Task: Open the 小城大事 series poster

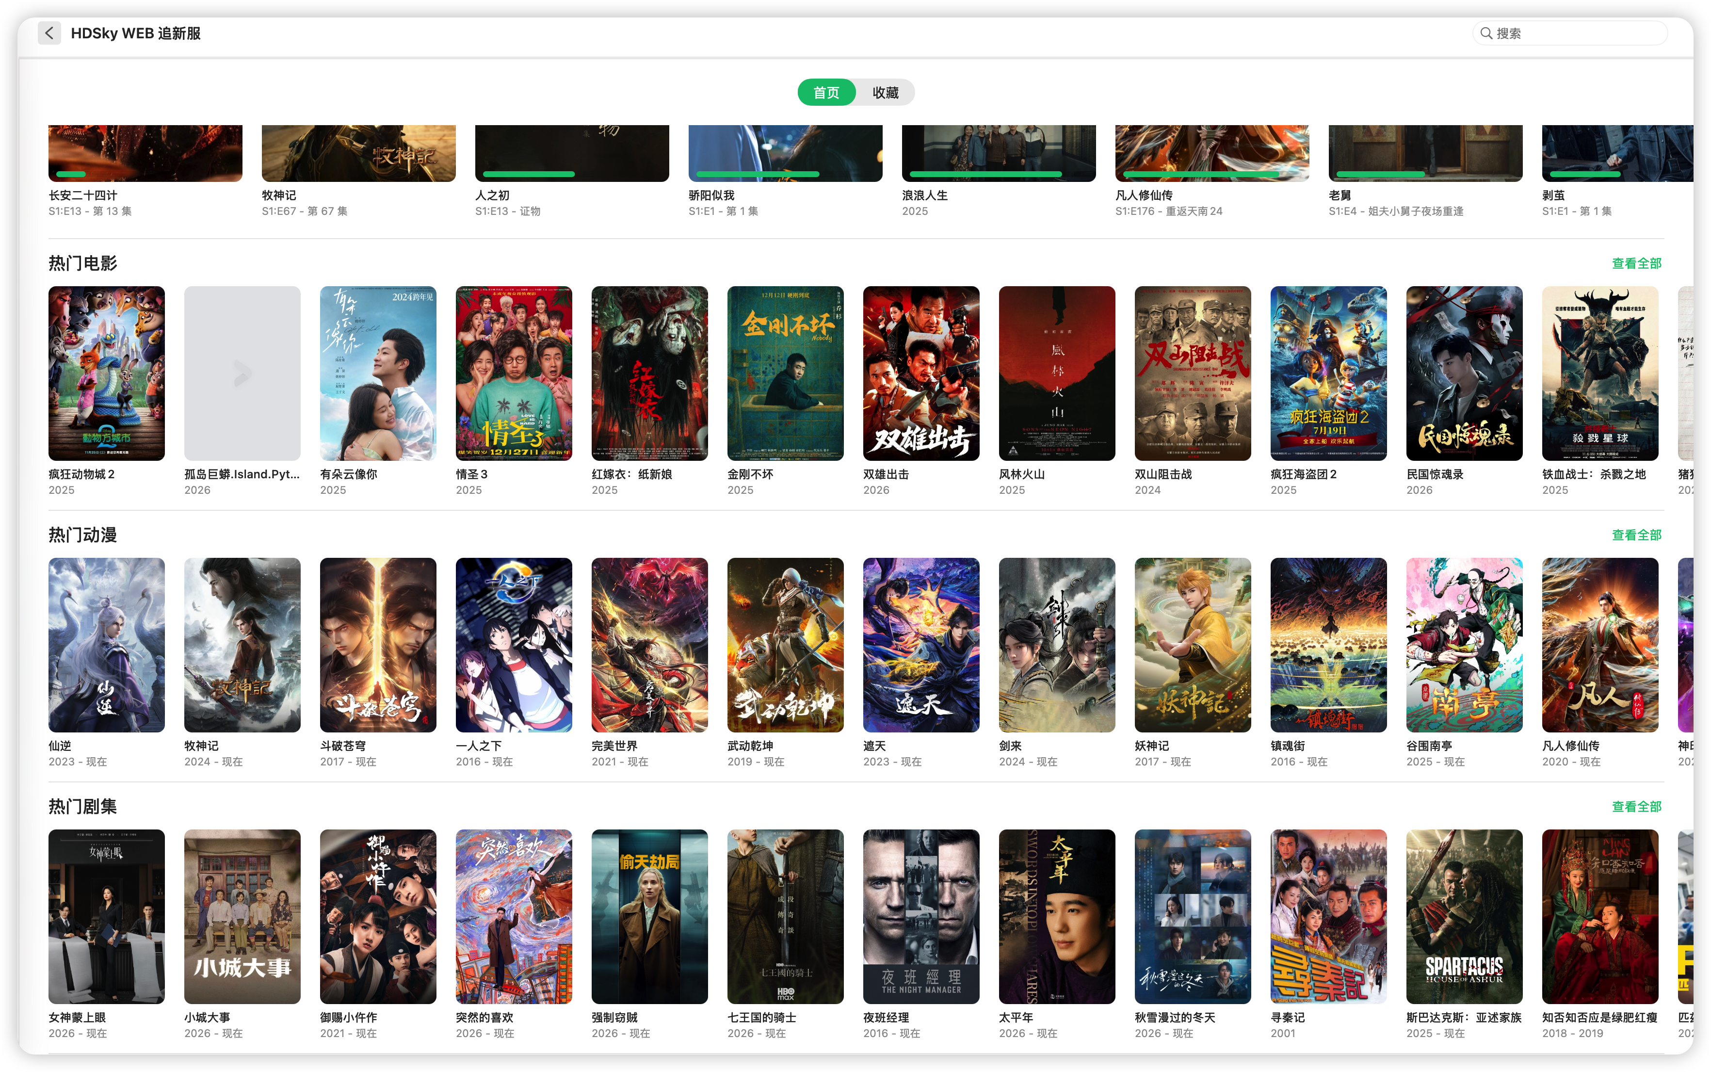Action: point(242,916)
